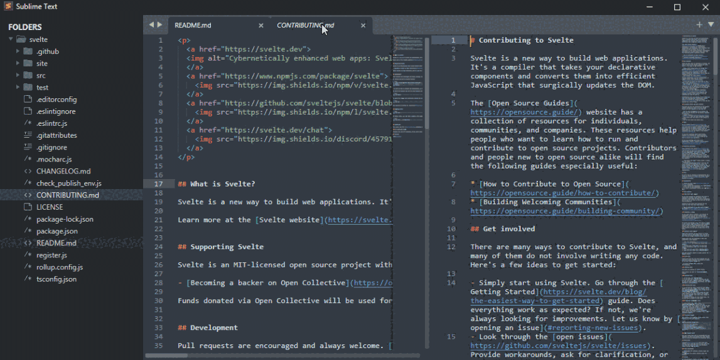Screen dimensions: 720x360
Task: Click the register.js code icon
Action: click(x=28, y=255)
